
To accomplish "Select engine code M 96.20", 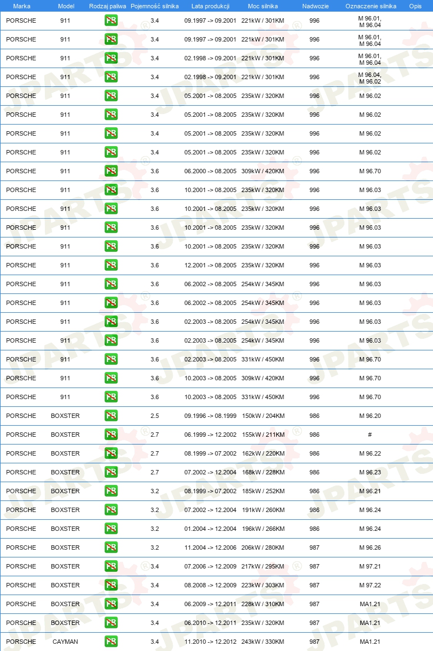I will [x=370, y=416].
